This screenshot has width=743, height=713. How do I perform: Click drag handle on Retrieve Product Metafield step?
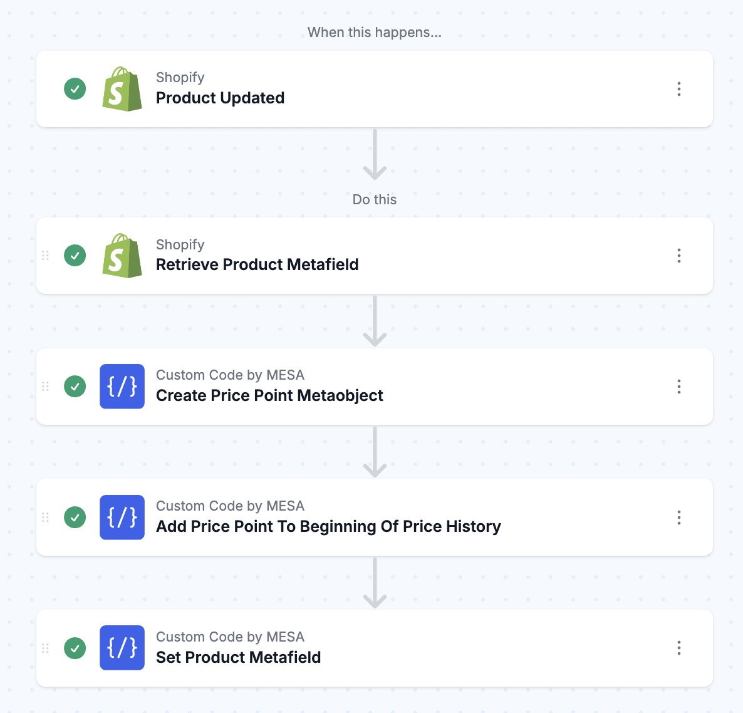[x=46, y=256]
